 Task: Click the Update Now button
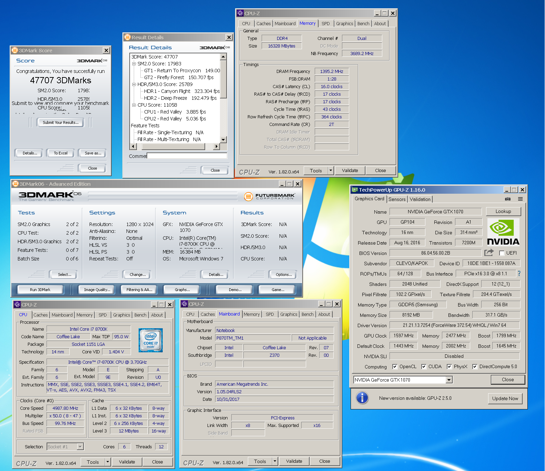click(505, 398)
